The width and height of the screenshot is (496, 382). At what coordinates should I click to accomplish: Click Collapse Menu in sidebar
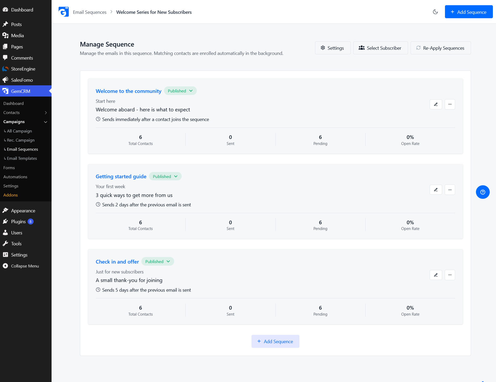(26, 266)
